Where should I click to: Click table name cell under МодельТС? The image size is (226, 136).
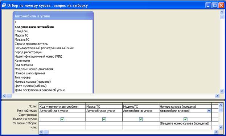[x=141, y=111]
